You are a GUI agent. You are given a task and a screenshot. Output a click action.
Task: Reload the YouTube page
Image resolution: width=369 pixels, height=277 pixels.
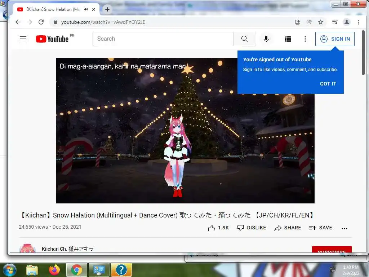click(x=41, y=22)
